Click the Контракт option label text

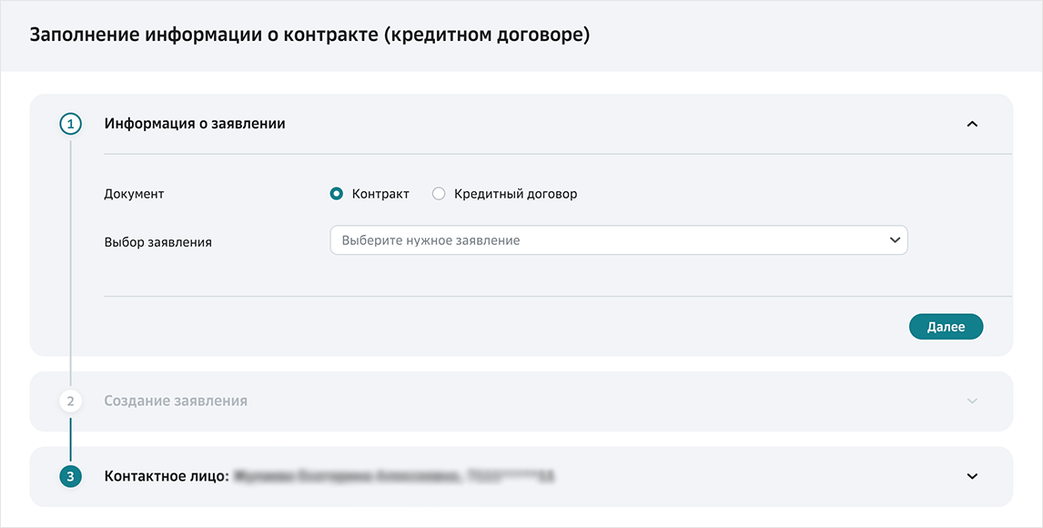point(380,194)
